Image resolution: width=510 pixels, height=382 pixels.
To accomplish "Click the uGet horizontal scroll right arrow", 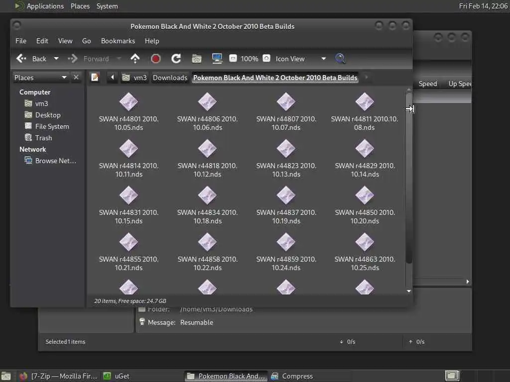I will click(x=468, y=282).
